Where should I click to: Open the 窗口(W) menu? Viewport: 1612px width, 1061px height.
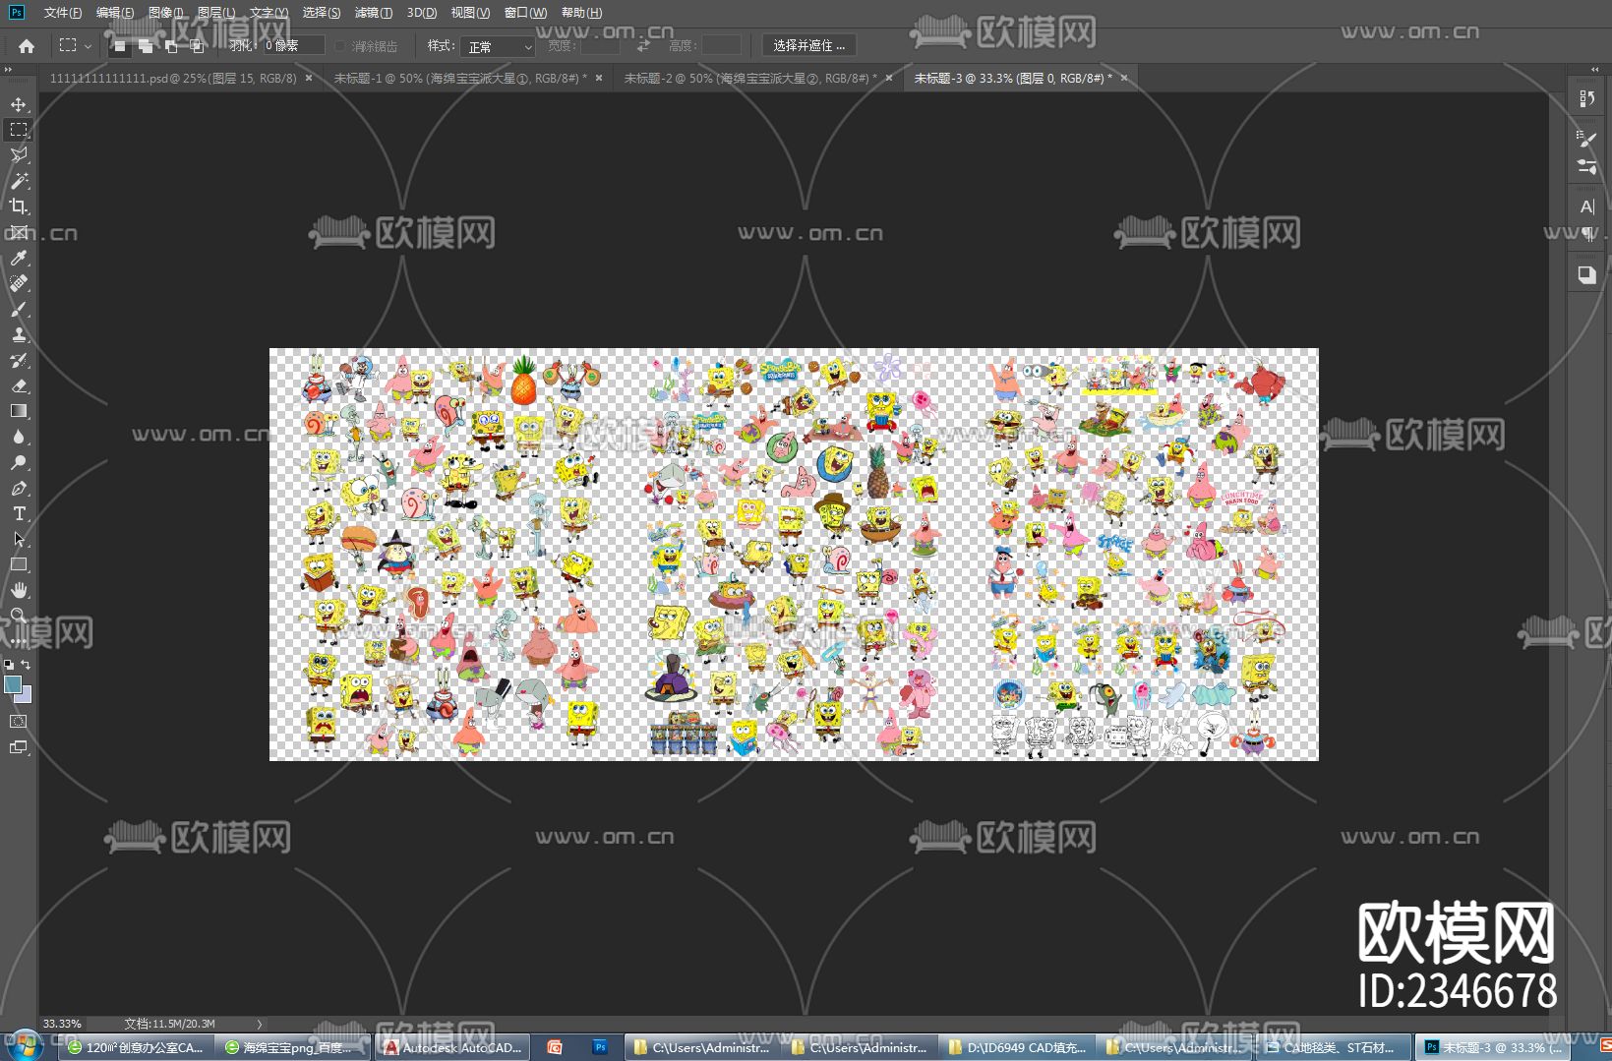[525, 13]
